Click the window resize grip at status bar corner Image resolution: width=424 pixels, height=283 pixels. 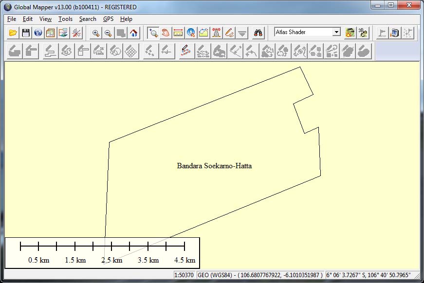pos(418,276)
